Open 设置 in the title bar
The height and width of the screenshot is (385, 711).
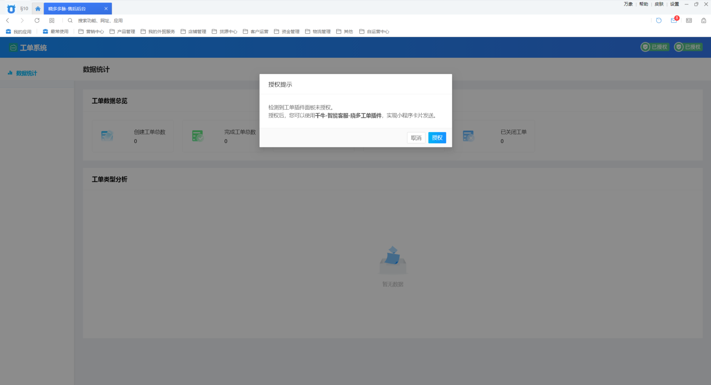click(x=674, y=4)
